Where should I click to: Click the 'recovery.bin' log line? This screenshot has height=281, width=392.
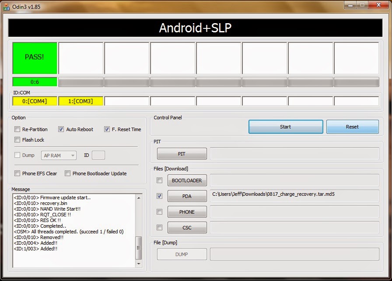[x=41, y=203]
